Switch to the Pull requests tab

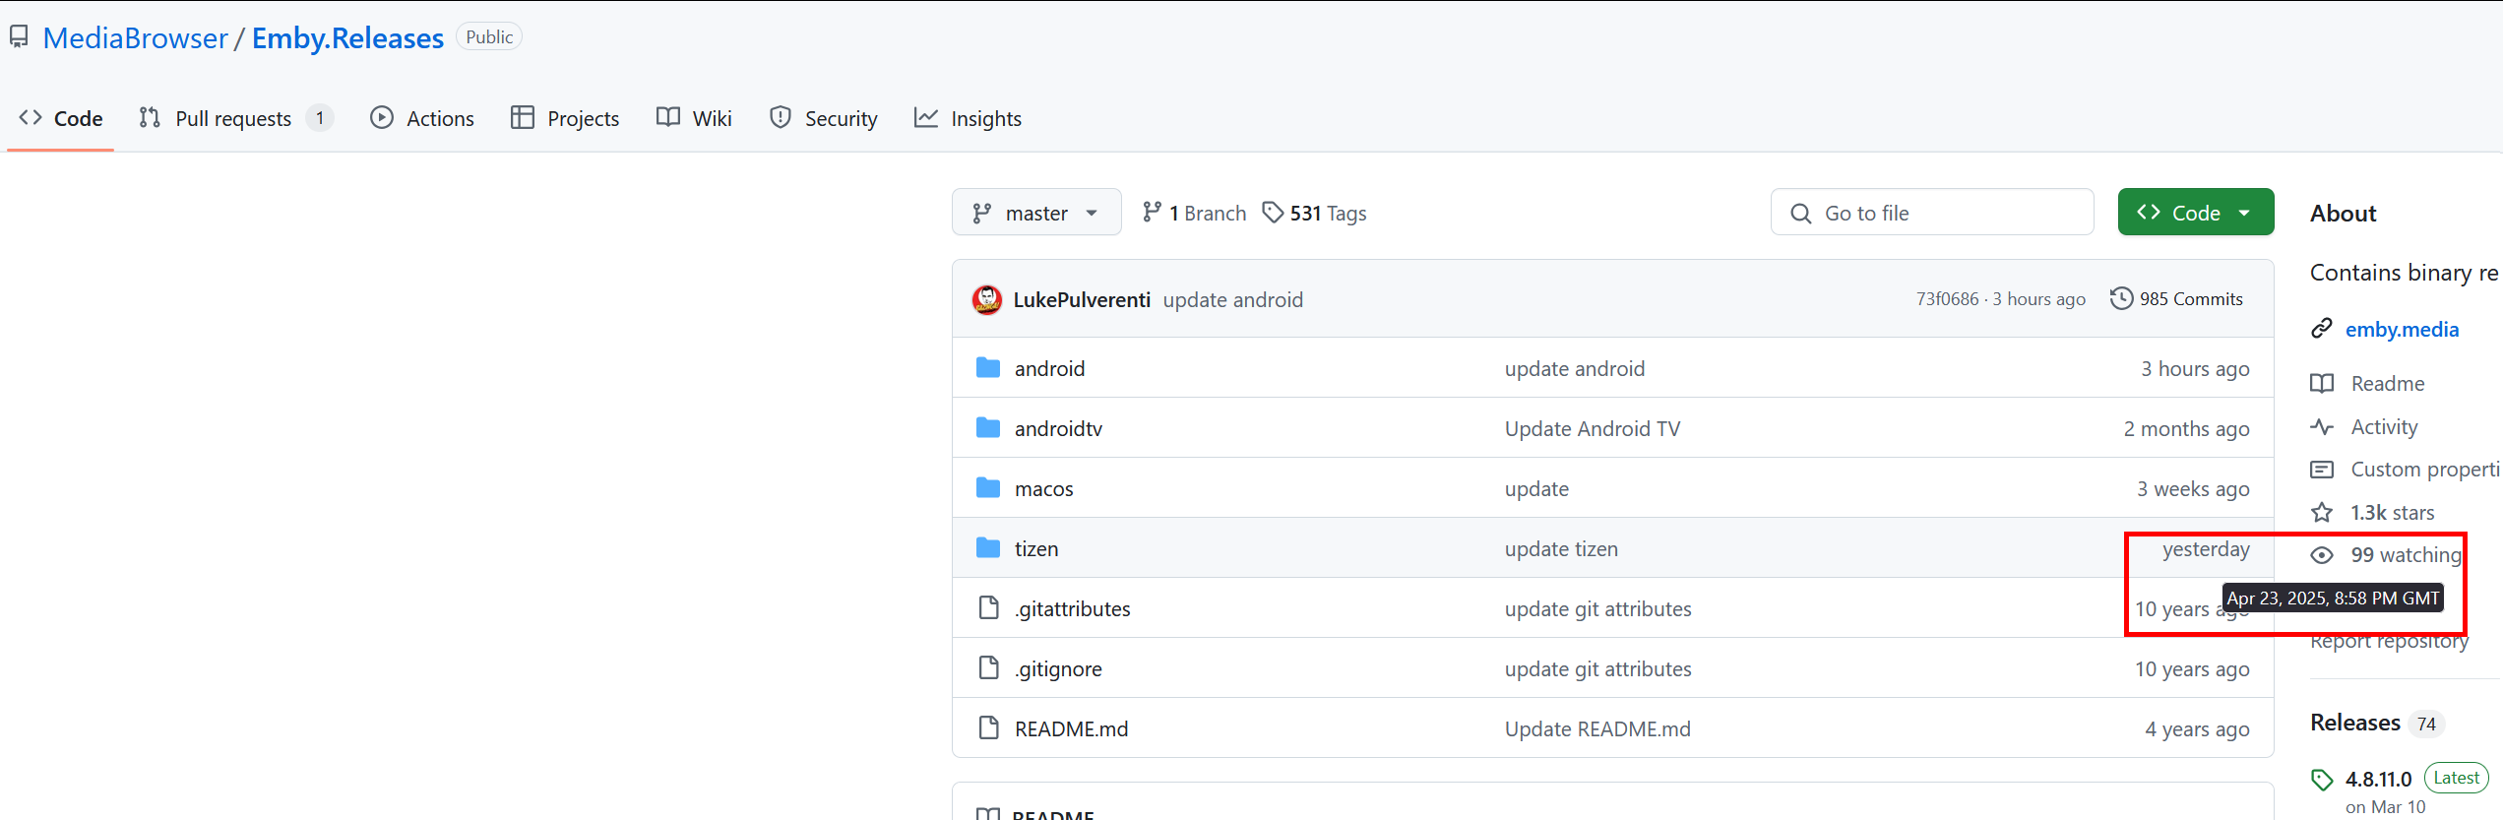click(x=234, y=118)
